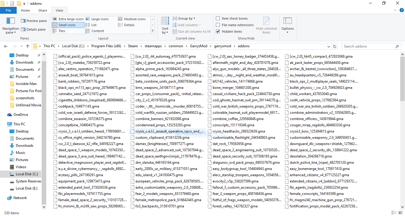405x216 pixels.
Task: Select Medium icons layout
Action: [132, 19]
